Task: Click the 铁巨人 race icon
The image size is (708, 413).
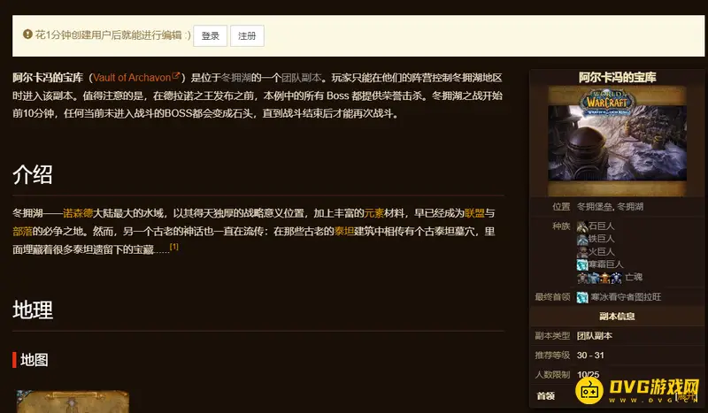Action: click(582, 240)
